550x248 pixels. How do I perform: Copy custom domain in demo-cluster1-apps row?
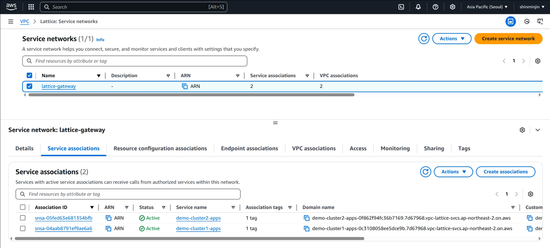(530, 229)
